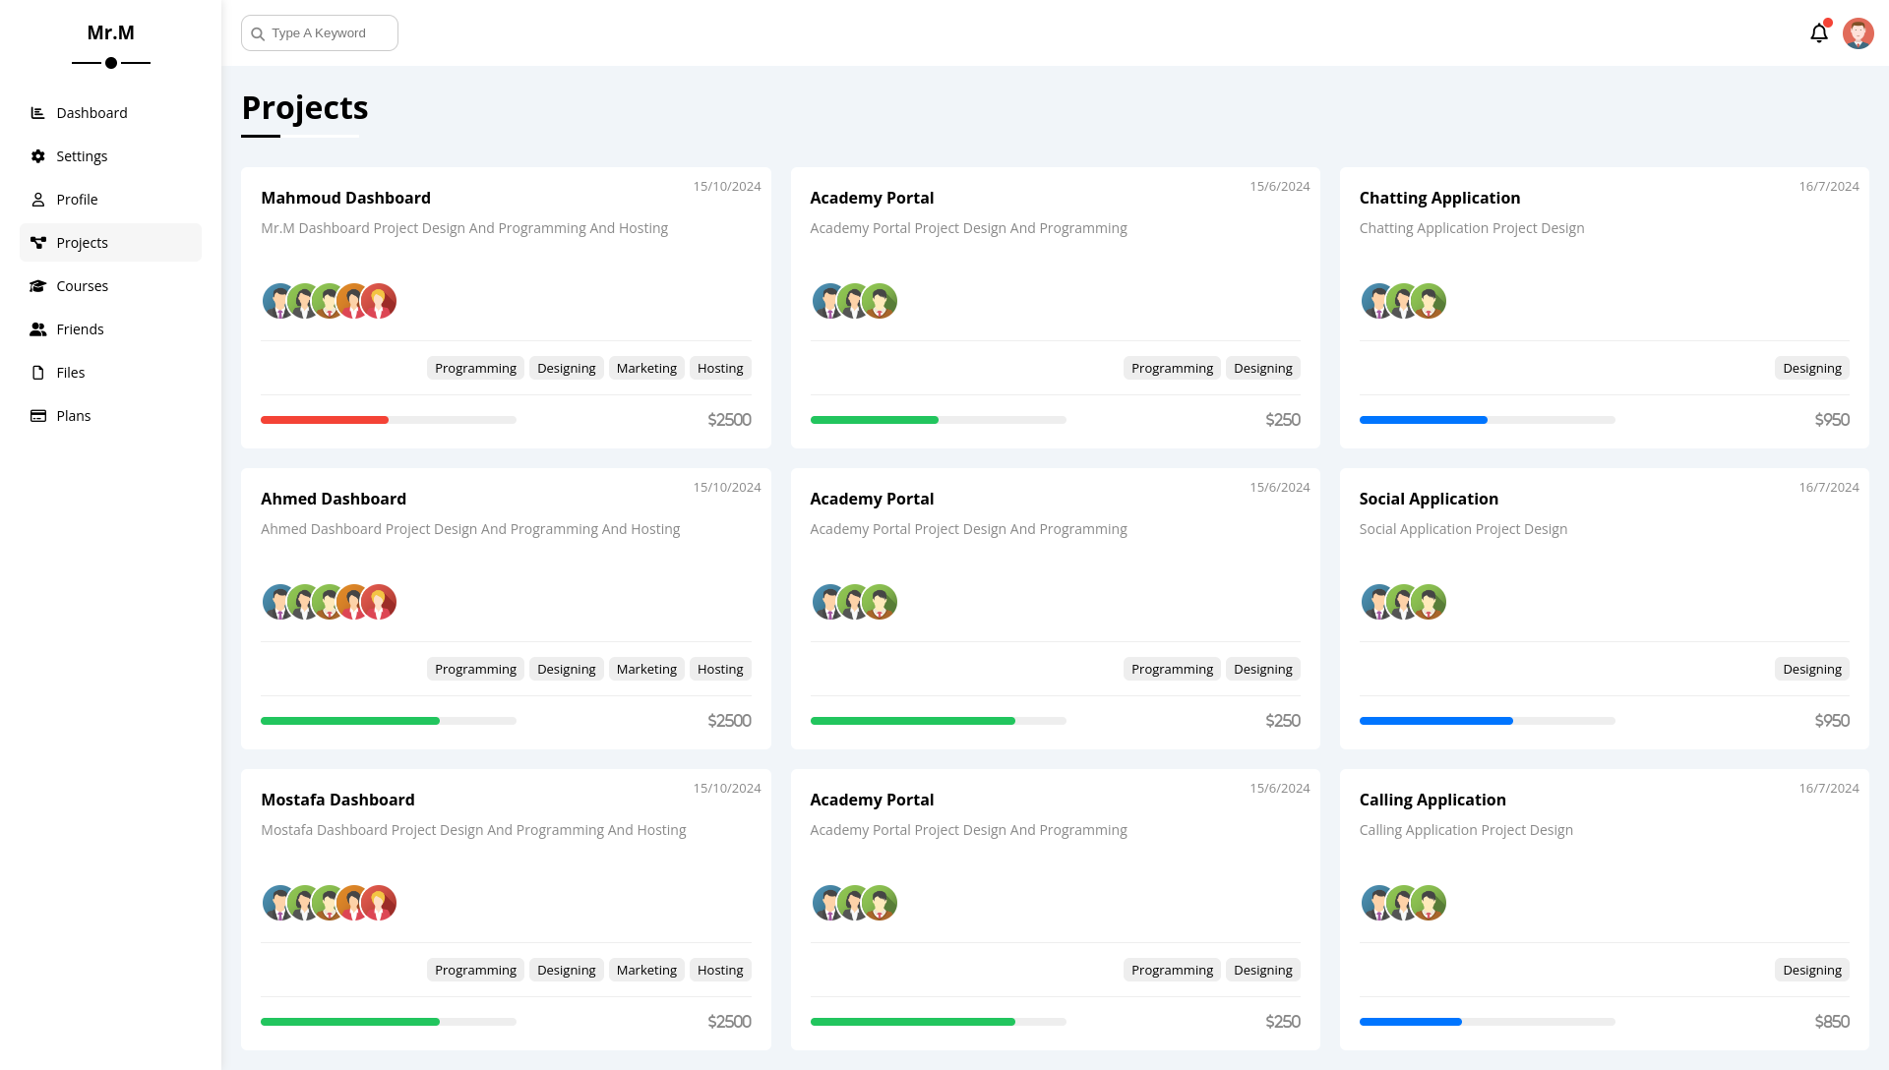The image size is (1889, 1070).
Task: Click the search magnifier icon
Action: [258, 33]
